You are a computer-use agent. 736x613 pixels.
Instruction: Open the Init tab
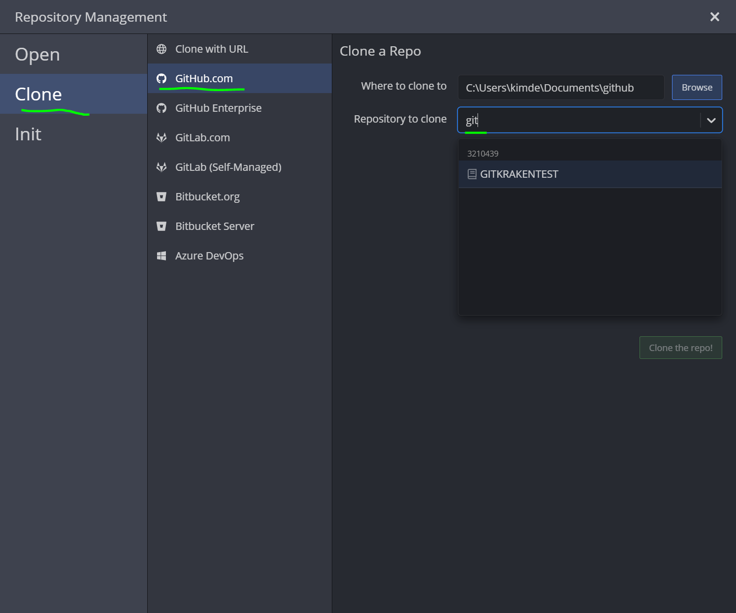coord(74,134)
